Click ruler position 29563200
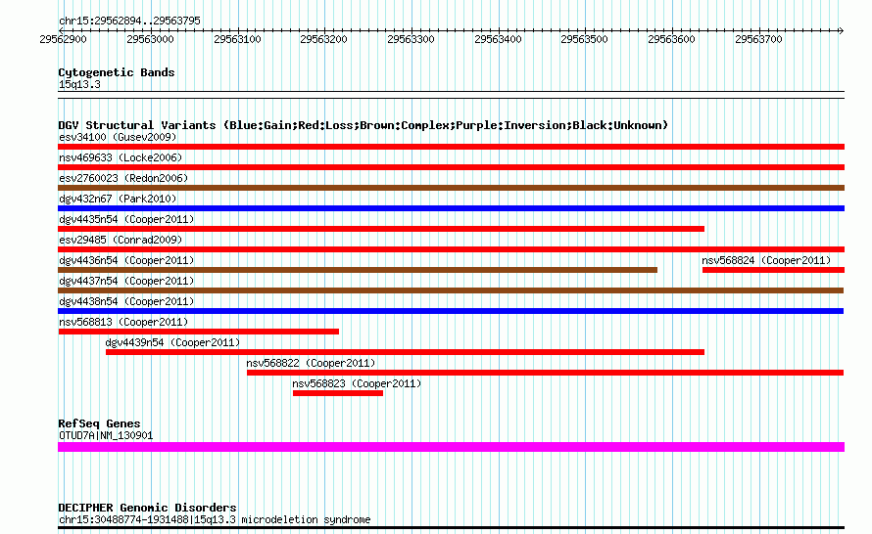 pos(323,39)
